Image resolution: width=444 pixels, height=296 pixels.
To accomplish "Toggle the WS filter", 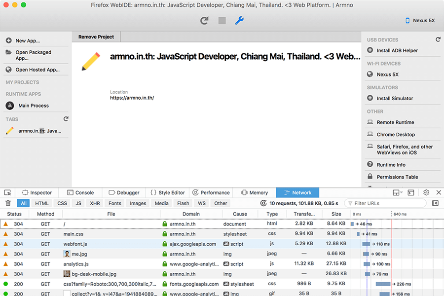I will click(202, 203).
